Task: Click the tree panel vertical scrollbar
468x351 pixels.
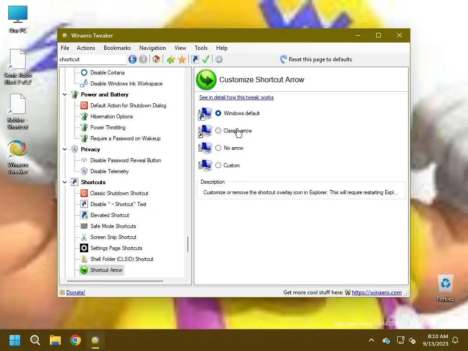Action: (188, 244)
